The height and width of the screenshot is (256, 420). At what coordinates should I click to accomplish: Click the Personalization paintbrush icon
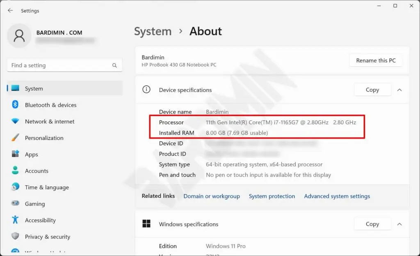point(15,138)
